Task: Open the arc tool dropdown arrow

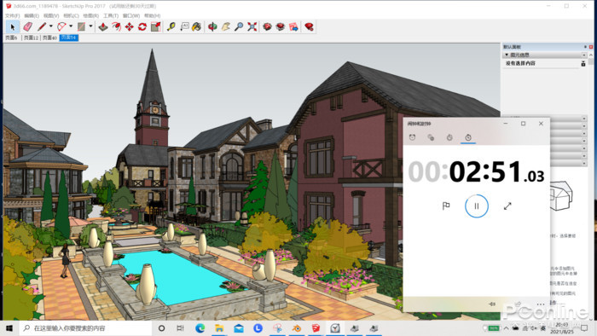Action: pyautogui.click(x=71, y=26)
